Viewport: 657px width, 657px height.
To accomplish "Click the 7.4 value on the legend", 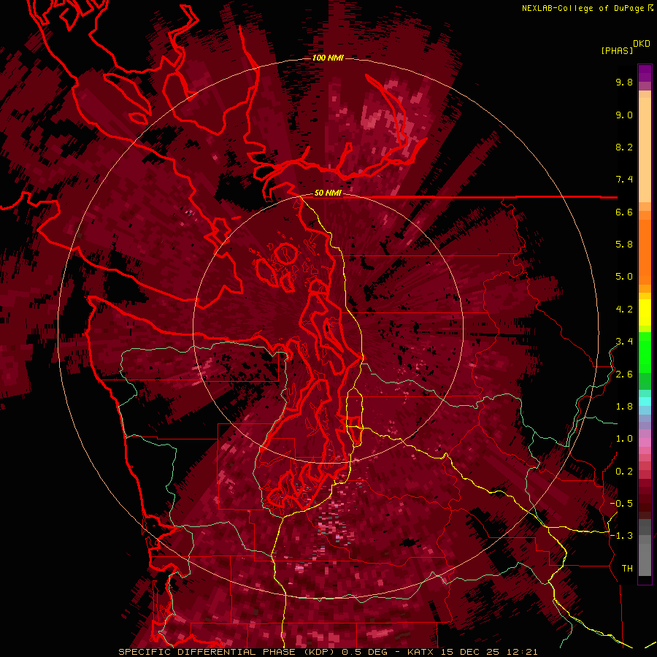I will click(624, 180).
